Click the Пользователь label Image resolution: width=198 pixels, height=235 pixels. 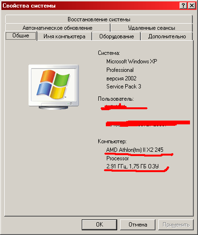point(116,99)
